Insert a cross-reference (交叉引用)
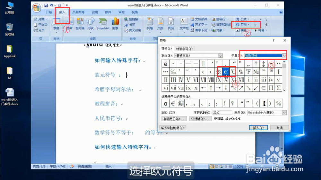The height and width of the screenshot is (180, 321). pos(133,30)
